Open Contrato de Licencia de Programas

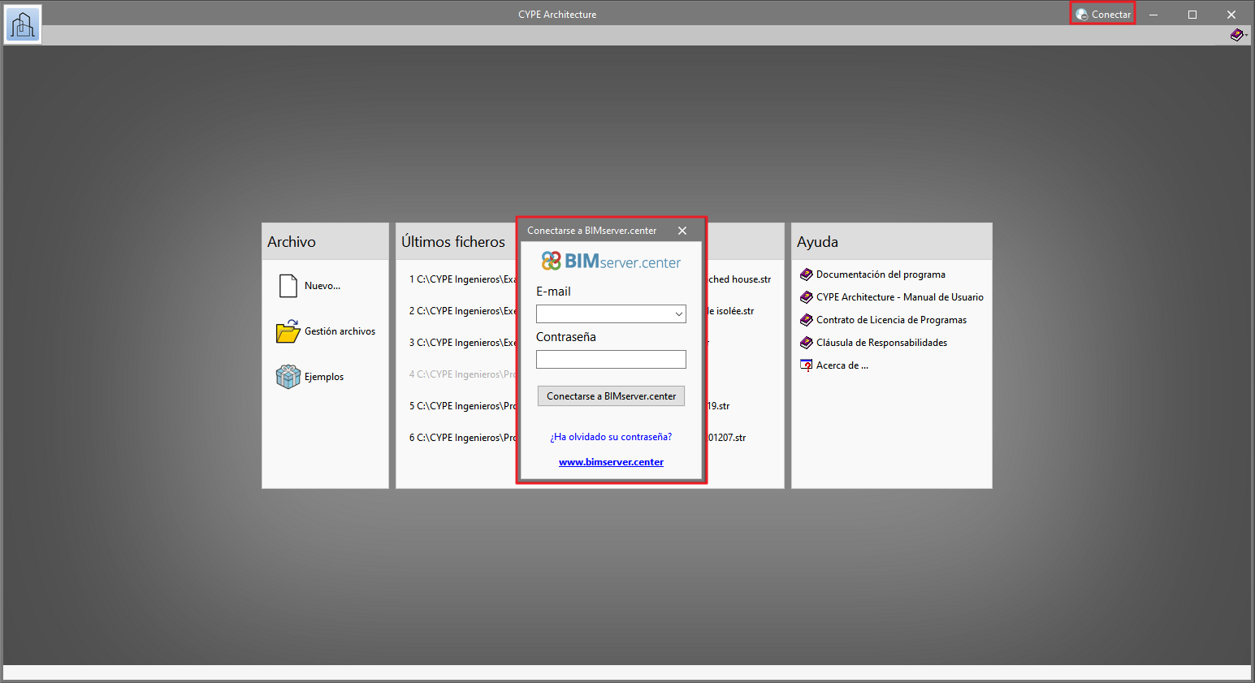(891, 320)
